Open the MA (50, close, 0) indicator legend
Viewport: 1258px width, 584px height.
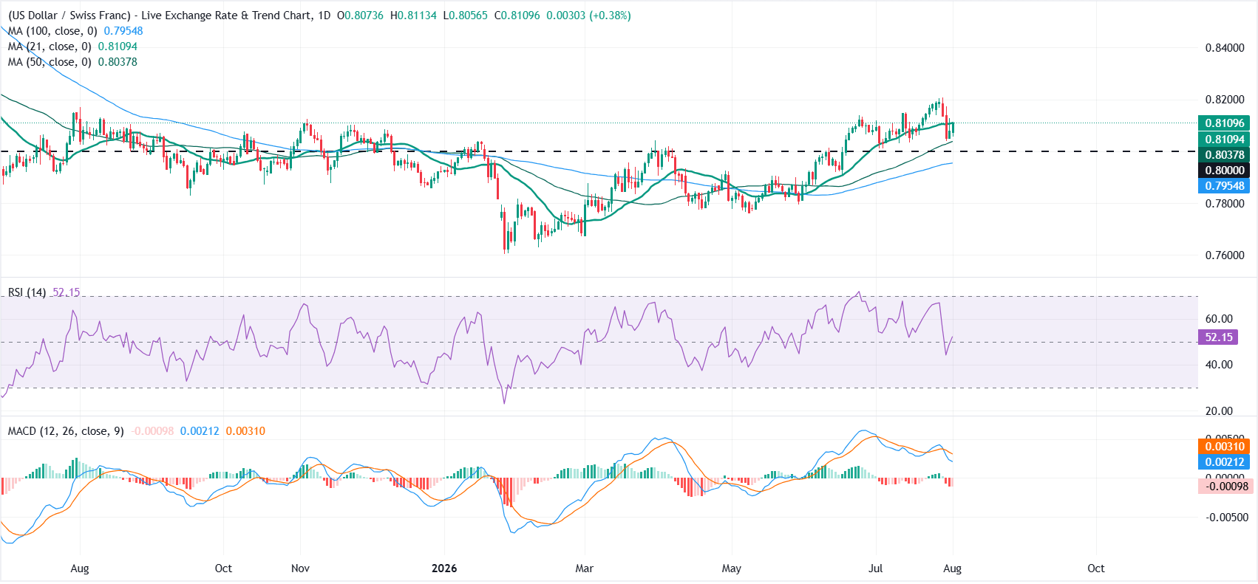[x=50, y=62]
